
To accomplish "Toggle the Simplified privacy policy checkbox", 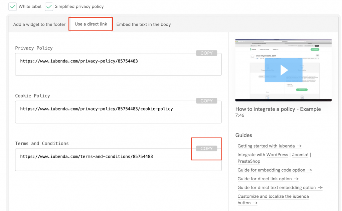I will (49, 6).
